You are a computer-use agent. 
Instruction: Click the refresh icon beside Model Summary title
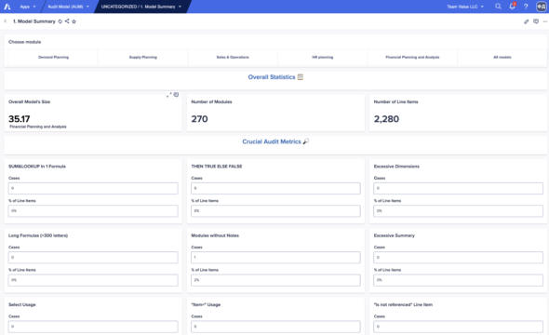(x=60, y=21)
